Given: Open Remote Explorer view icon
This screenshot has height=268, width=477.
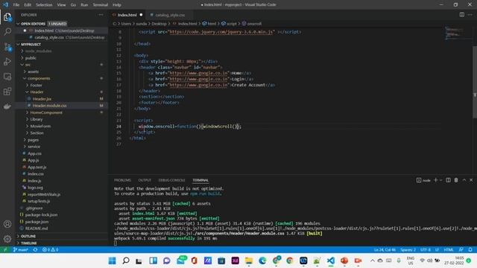Looking at the screenshot, I should (7, 77).
